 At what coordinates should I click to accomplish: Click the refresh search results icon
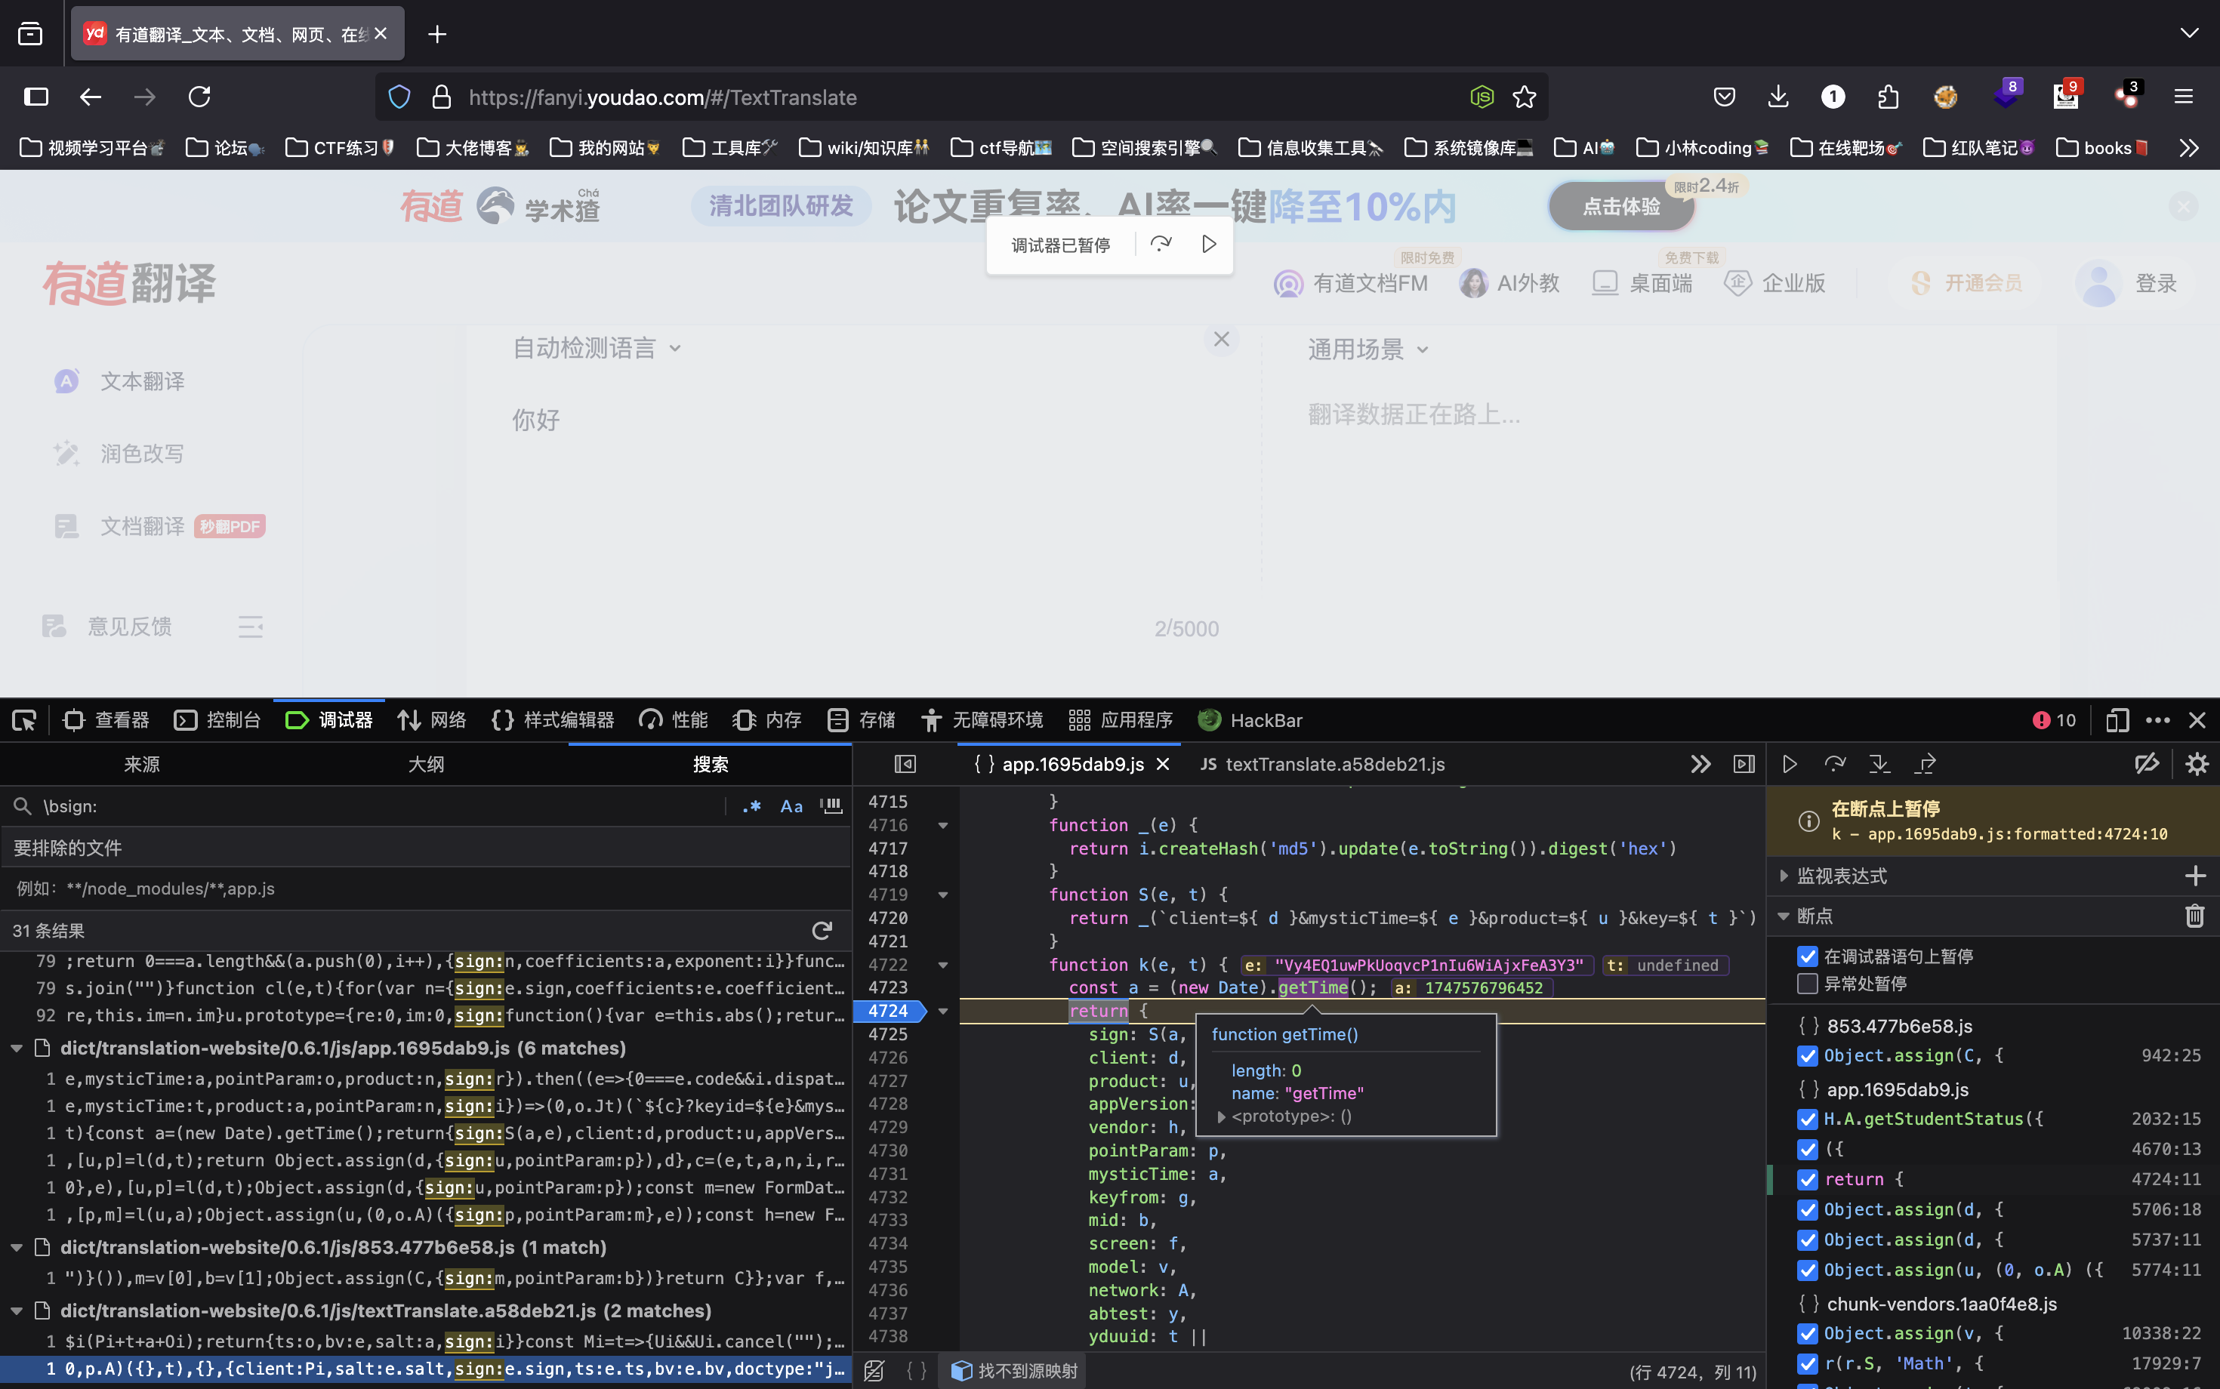822,931
